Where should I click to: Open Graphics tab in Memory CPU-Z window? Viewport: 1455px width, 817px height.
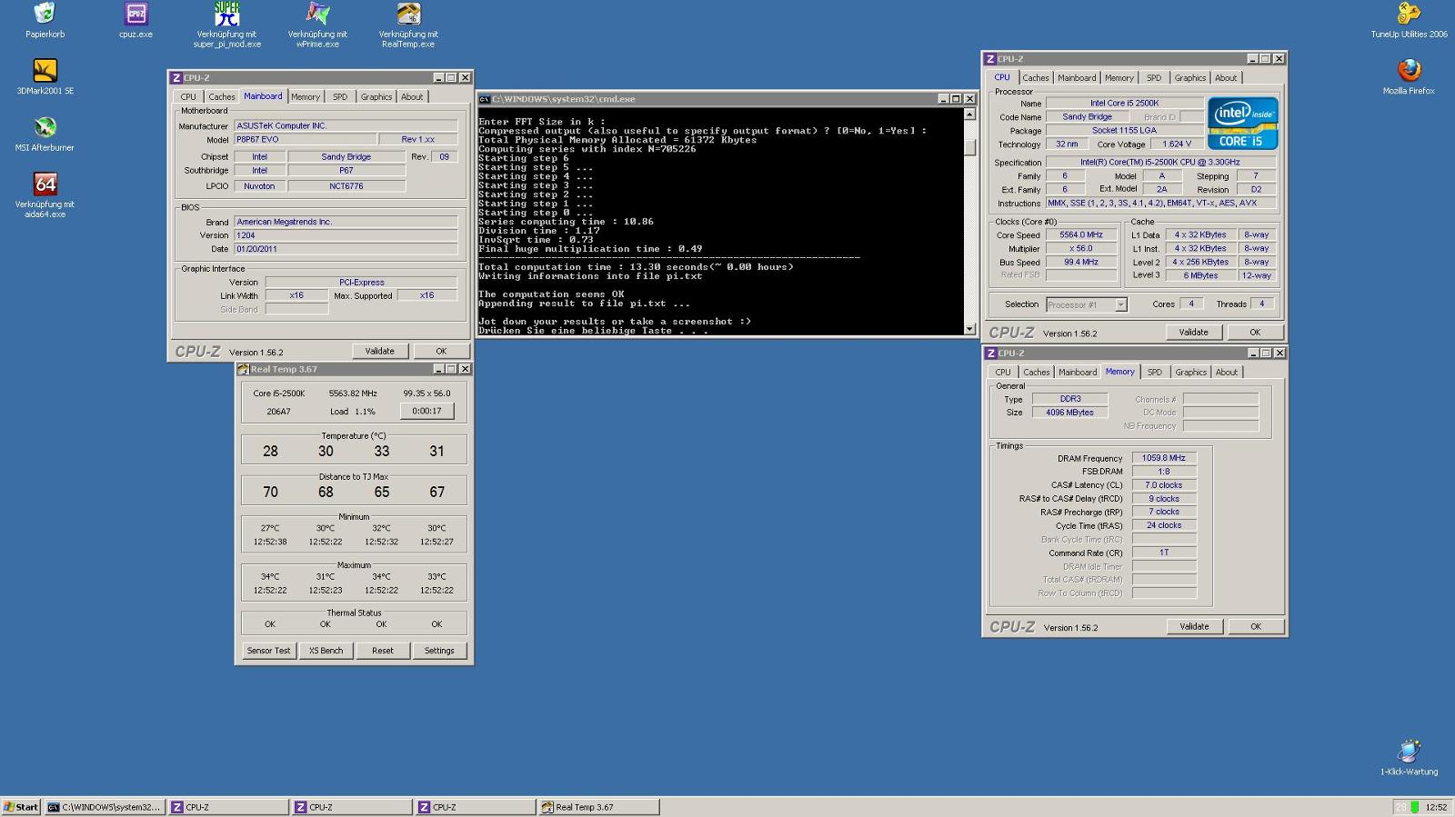(x=1190, y=372)
